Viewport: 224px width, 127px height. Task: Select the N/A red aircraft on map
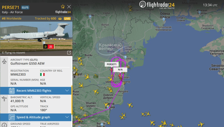(x=120, y=76)
